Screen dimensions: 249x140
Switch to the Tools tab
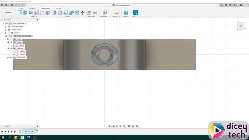[58, 9]
